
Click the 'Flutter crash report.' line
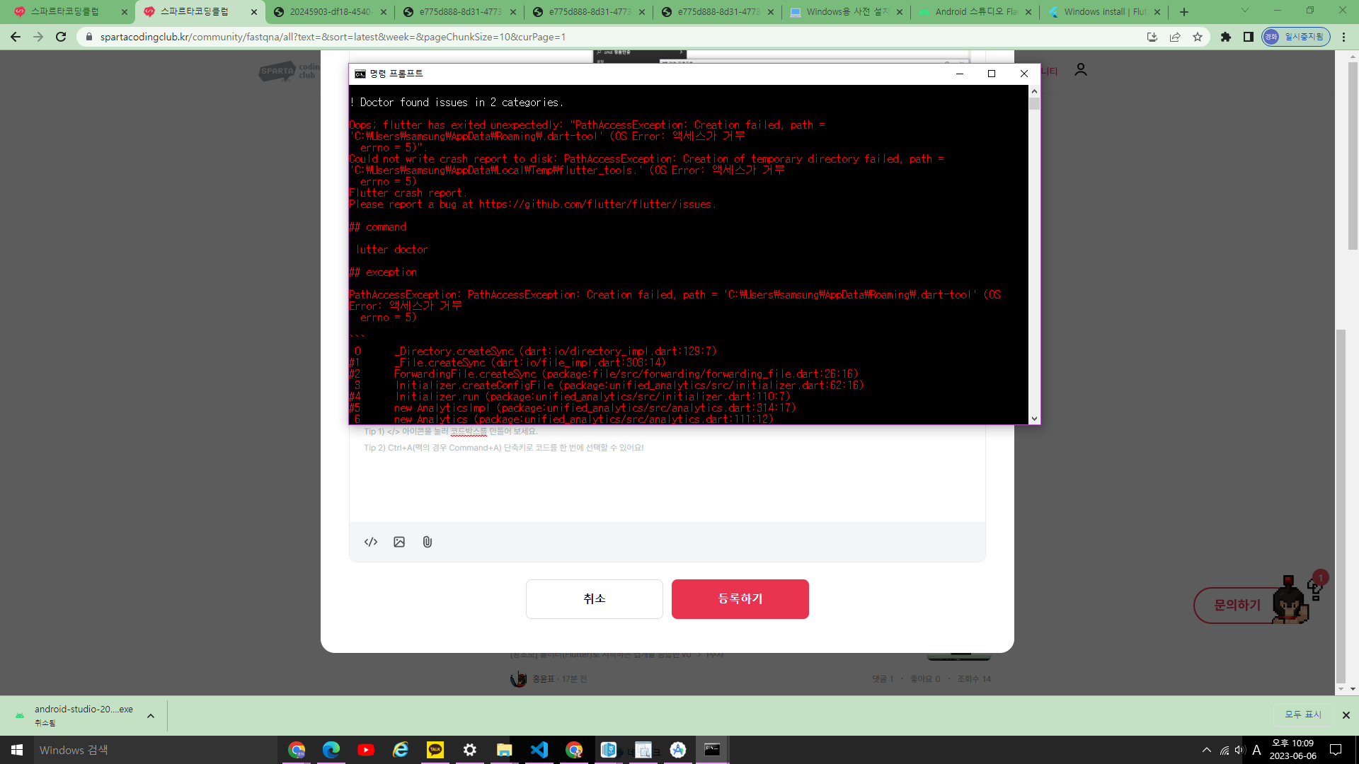tap(408, 193)
